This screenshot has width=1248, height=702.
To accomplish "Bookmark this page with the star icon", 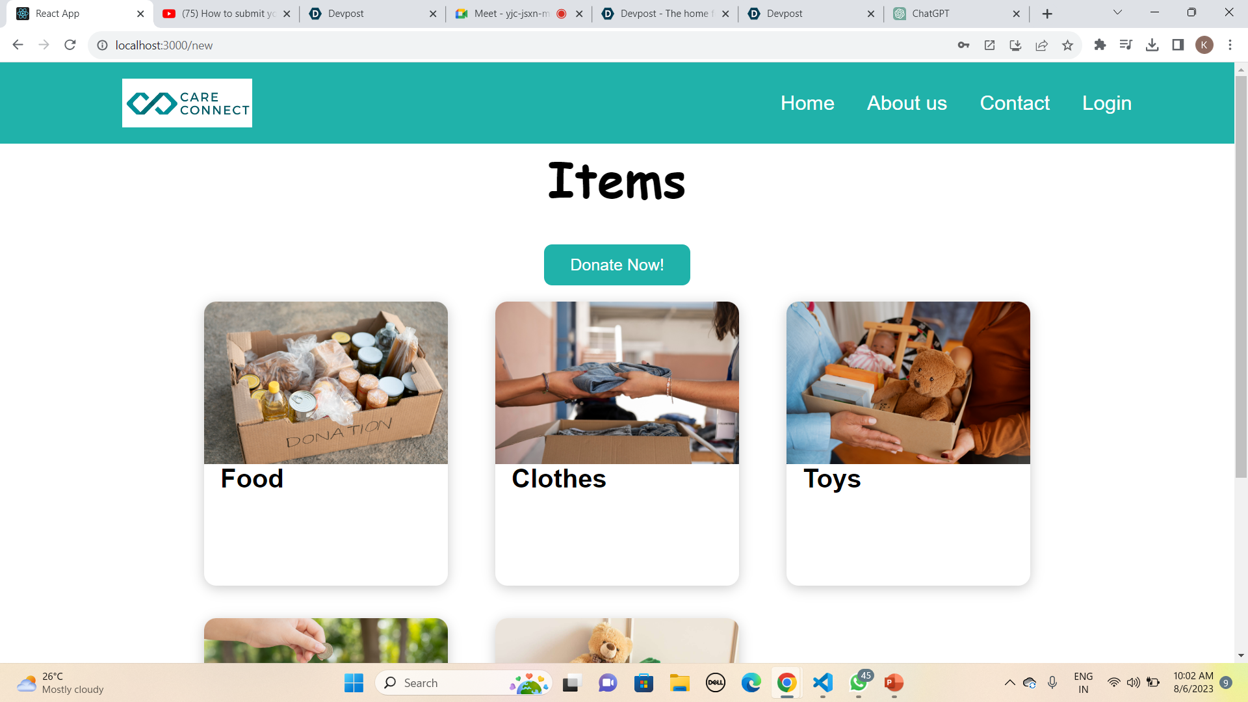I will click(1067, 45).
